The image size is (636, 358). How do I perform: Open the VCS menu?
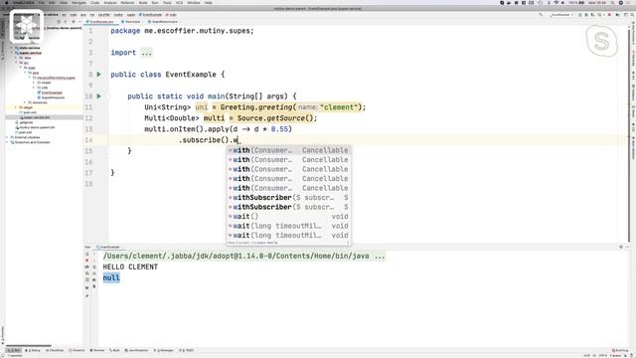pos(179,3)
